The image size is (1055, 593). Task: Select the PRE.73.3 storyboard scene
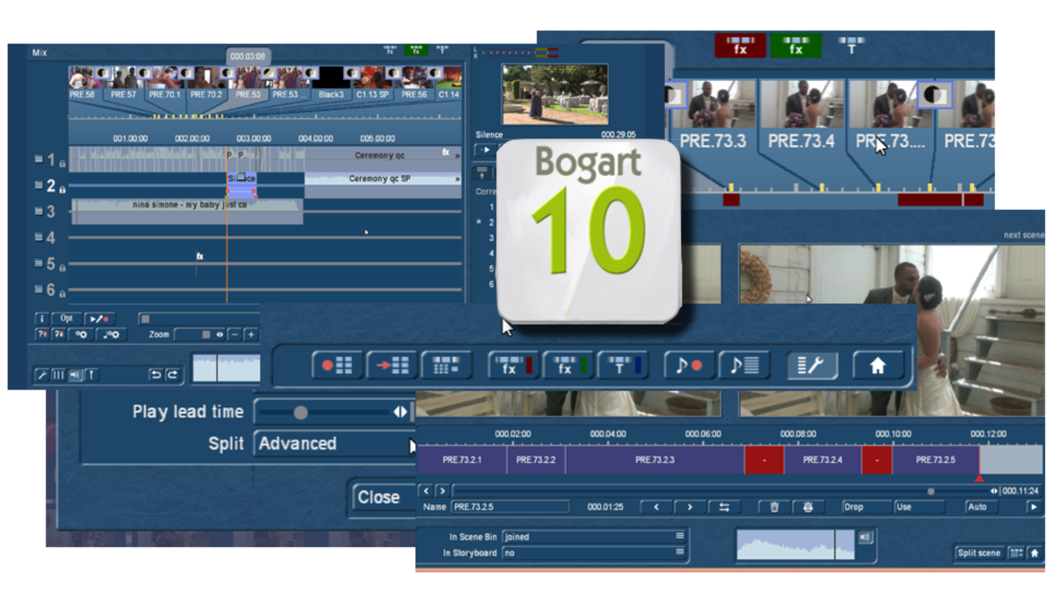712,115
